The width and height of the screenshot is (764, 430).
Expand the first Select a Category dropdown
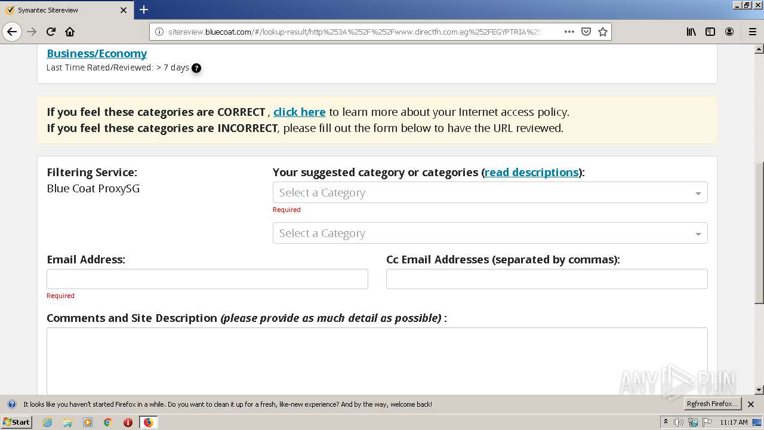(490, 192)
